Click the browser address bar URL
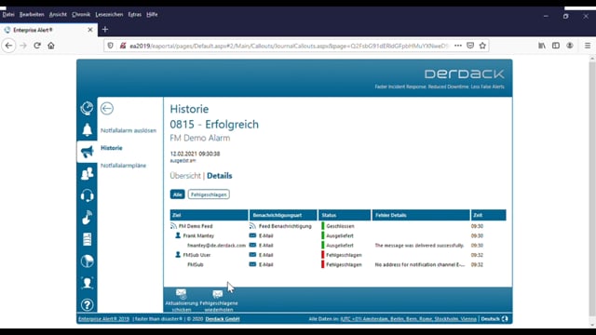The width and height of the screenshot is (596, 335). (289, 46)
